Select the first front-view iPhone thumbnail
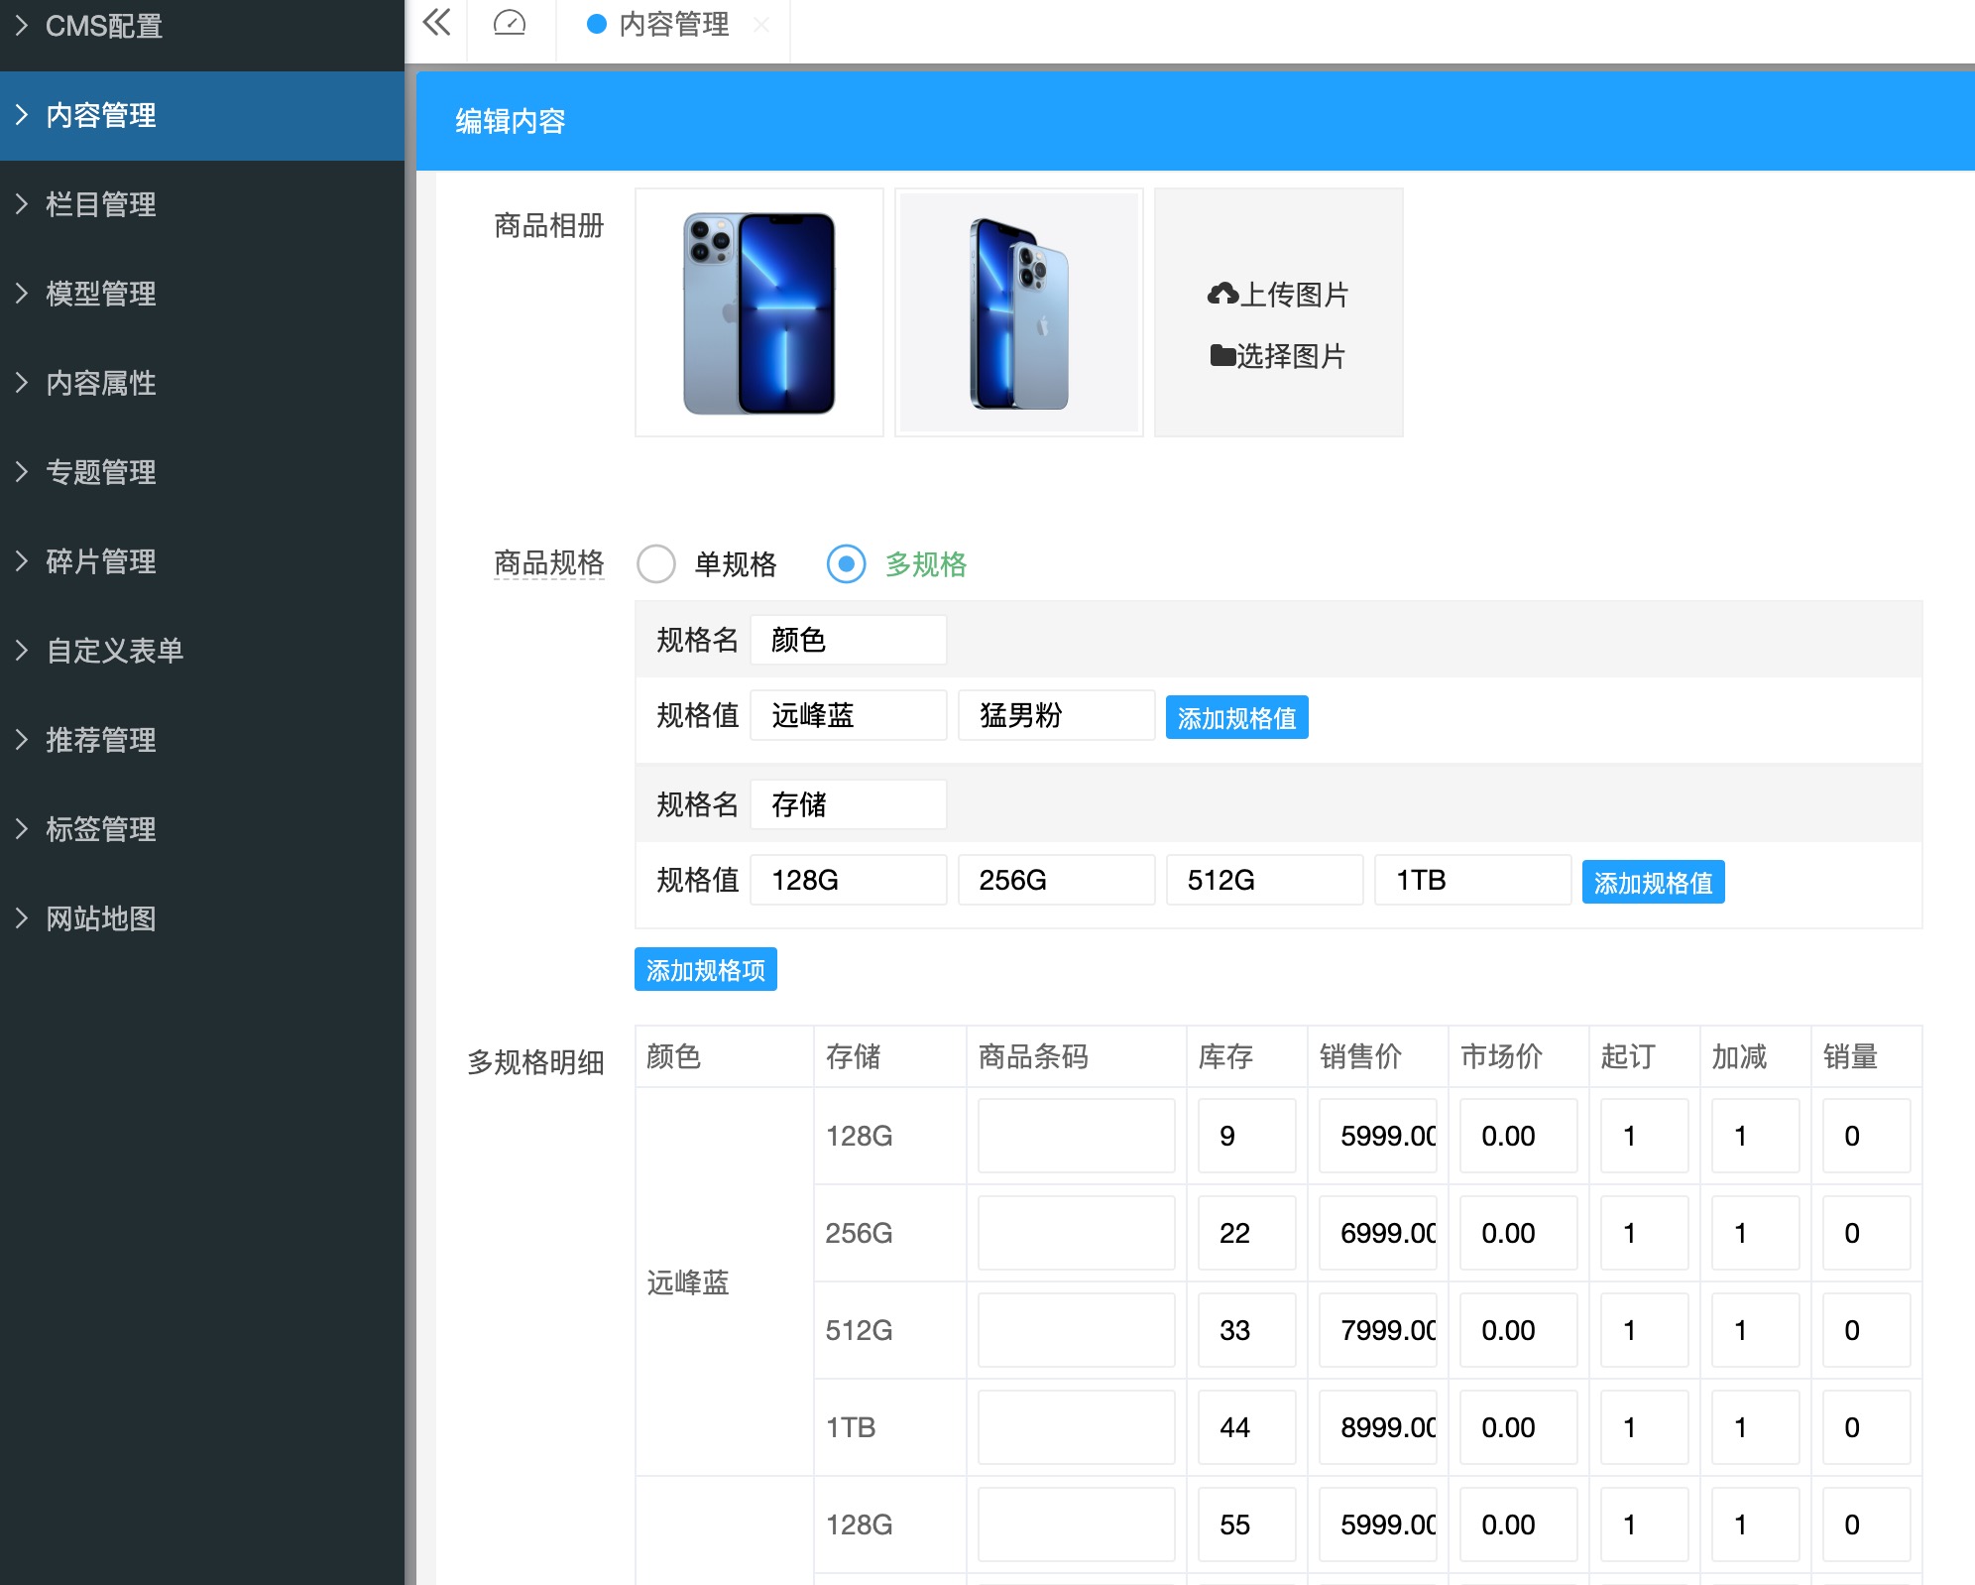The image size is (1975, 1585). 759,312
